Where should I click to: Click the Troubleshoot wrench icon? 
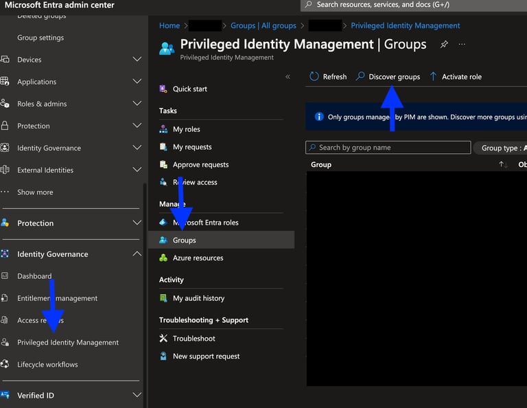(163, 339)
